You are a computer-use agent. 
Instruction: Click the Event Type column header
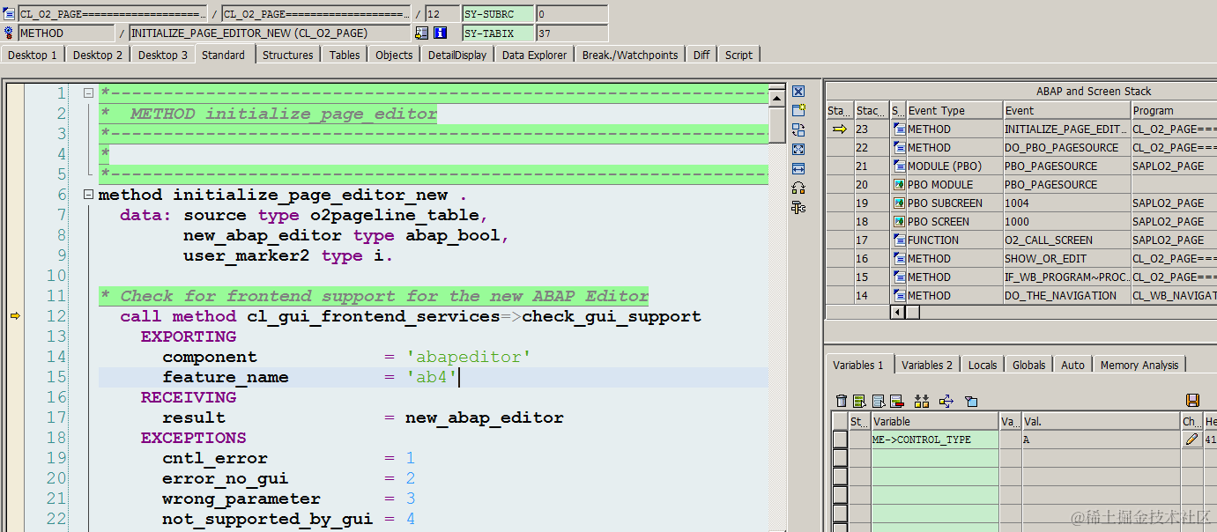(954, 110)
